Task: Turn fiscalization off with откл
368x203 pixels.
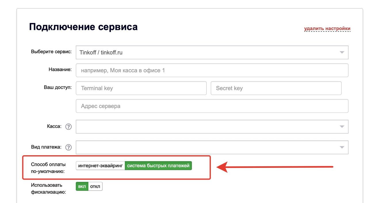Action: click(95, 187)
